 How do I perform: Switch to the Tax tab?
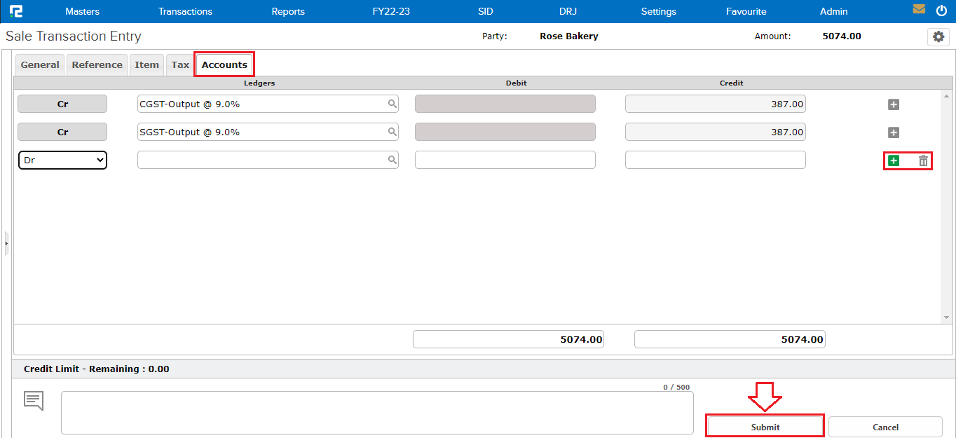point(179,64)
